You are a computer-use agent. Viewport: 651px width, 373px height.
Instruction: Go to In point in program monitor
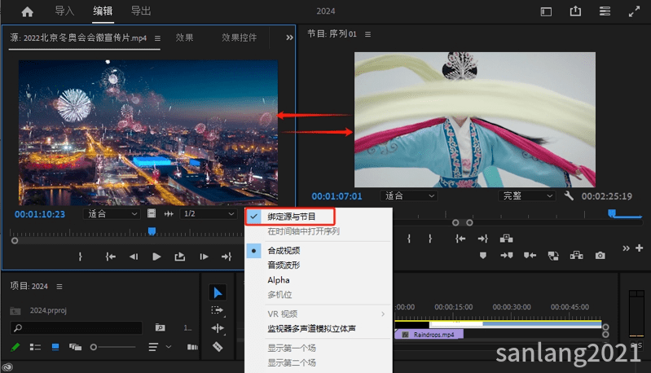tap(460, 239)
